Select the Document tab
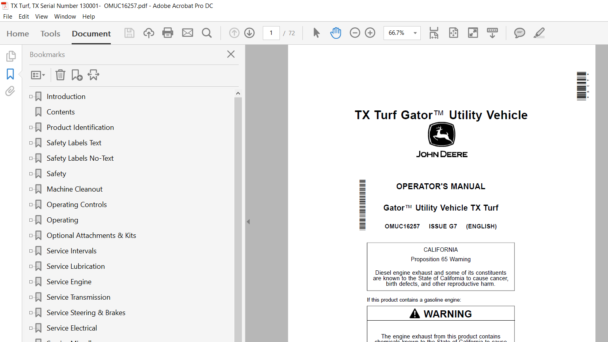This screenshot has height=342, width=608. (x=91, y=34)
